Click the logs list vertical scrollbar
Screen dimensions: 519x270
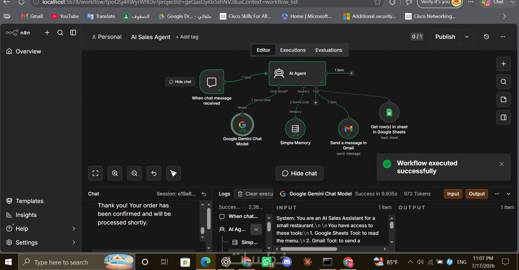(269, 226)
